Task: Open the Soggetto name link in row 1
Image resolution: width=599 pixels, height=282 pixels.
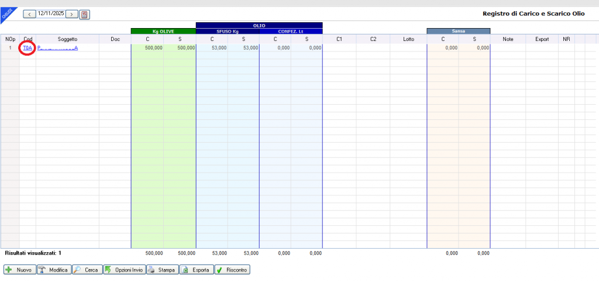Action: (x=57, y=48)
